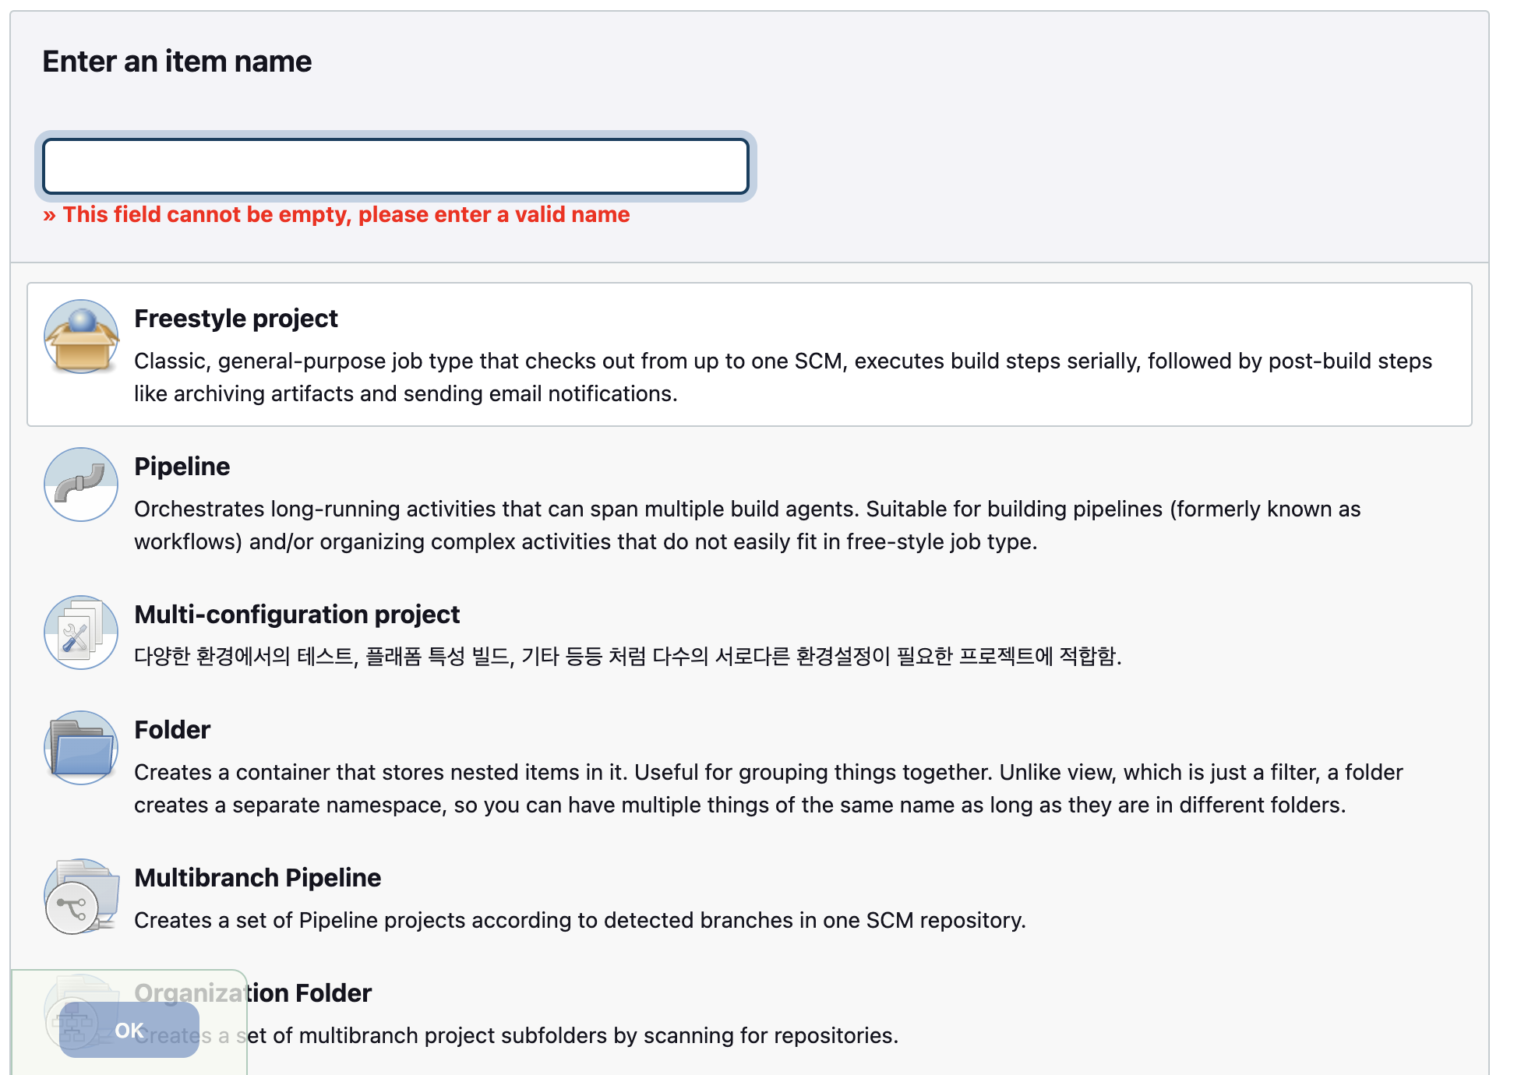Click the Freestyle project box icon

(81, 337)
